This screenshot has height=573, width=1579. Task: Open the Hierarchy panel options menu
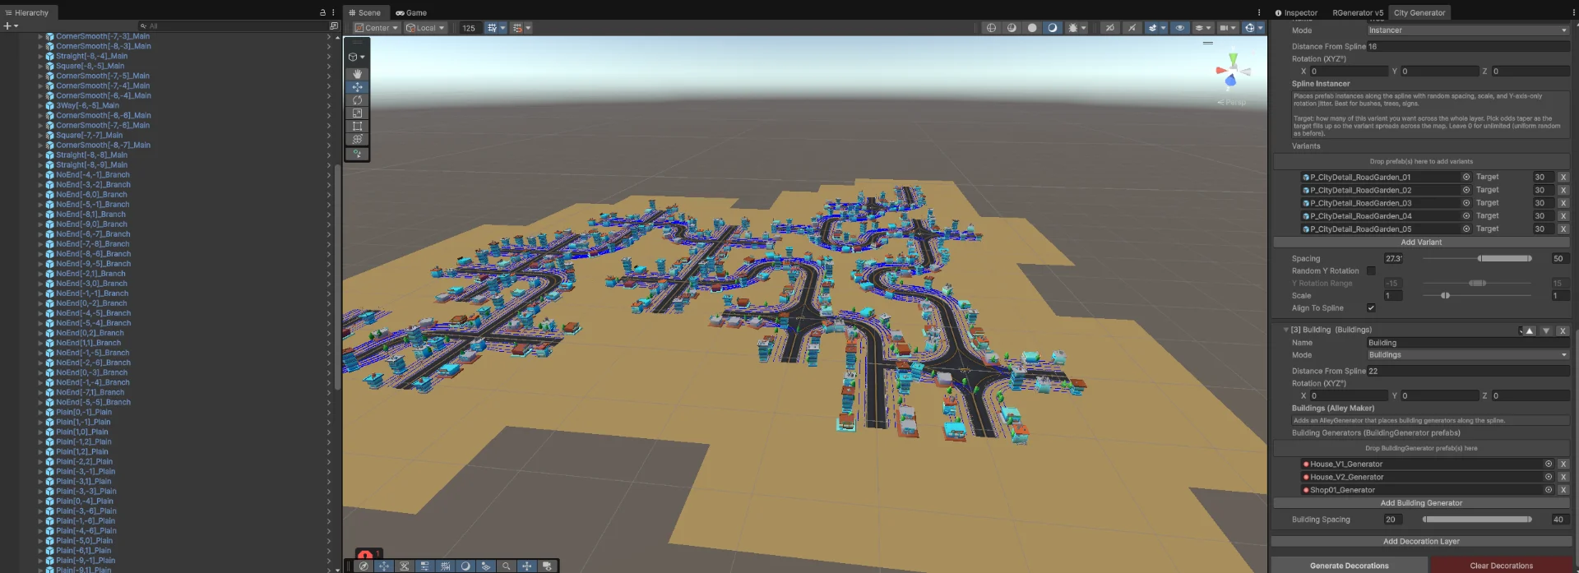(x=333, y=13)
